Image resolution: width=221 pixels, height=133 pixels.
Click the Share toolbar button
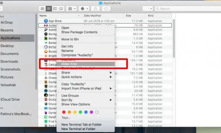(x=95, y=9)
